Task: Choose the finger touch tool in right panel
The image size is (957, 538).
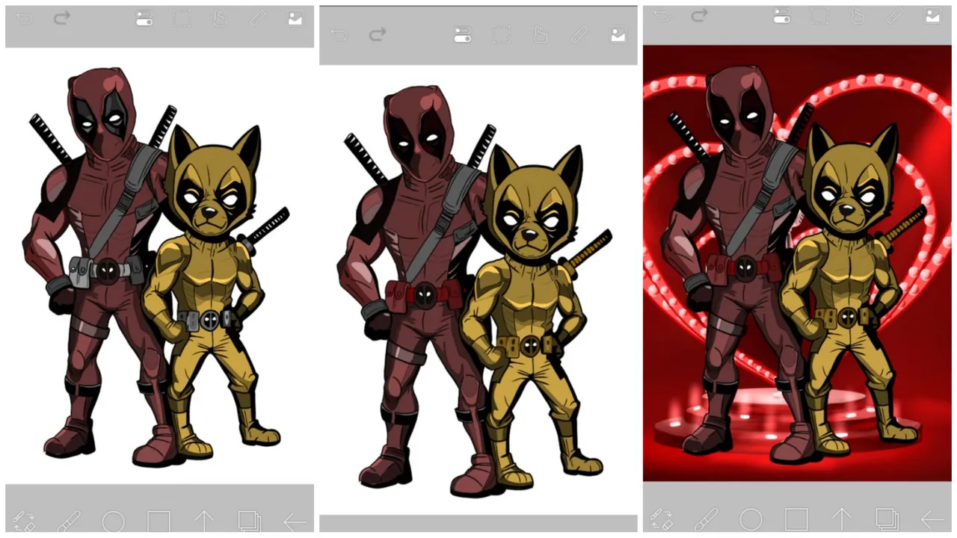Action: (857, 15)
